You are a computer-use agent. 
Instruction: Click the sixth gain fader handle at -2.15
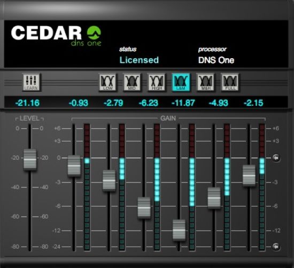[x=249, y=176]
